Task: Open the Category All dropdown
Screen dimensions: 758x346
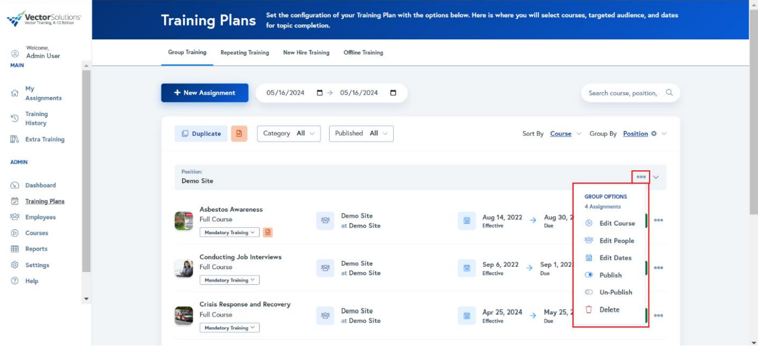Action: click(288, 133)
